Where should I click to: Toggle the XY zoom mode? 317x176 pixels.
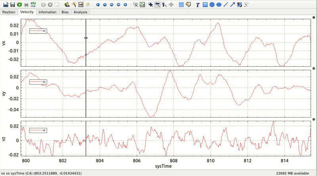point(151,5)
